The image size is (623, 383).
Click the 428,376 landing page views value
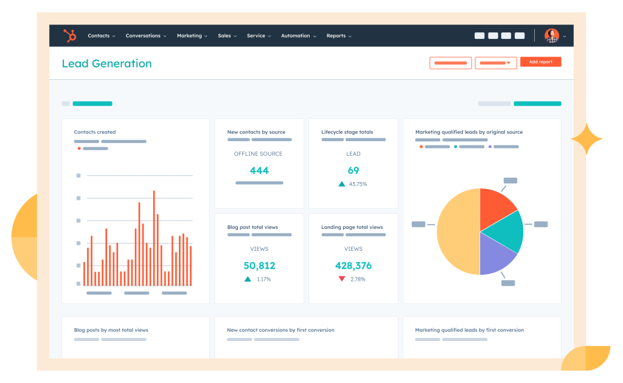click(353, 266)
